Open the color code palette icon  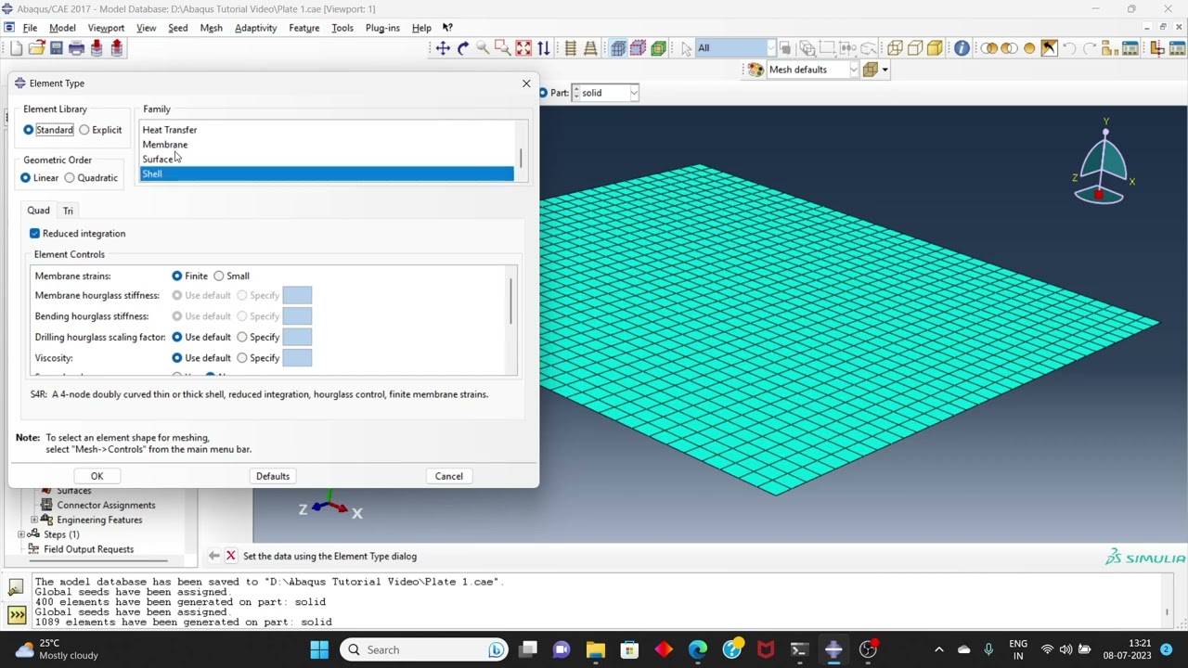pyautogui.click(x=755, y=70)
